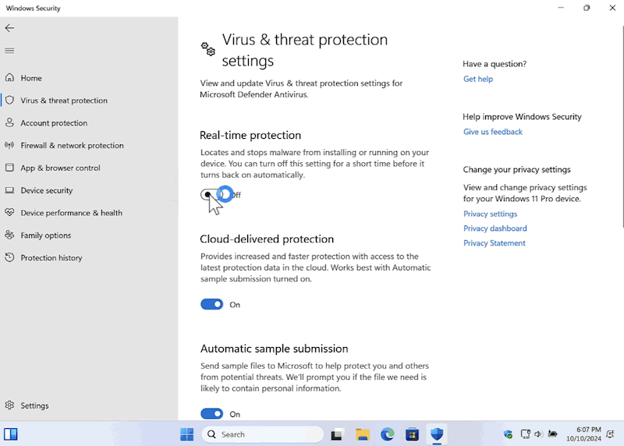Click the Get help link
Screen dimensions: 624x446
478,79
